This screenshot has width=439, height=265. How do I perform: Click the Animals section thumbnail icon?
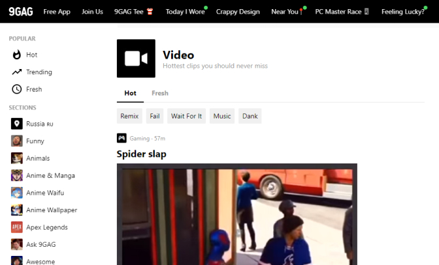[x=17, y=158]
